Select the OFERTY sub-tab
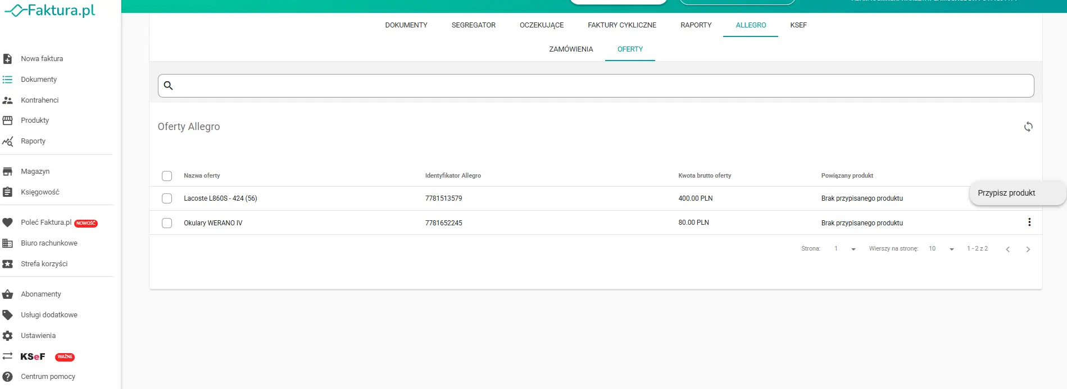This screenshot has height=389, width=1067. click(630, 49)
